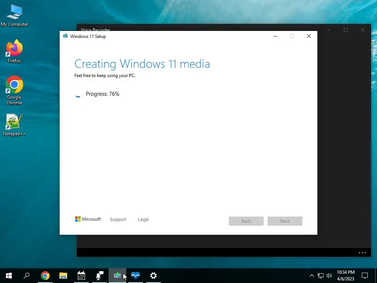Show hidden system tray icons
Image resolution: width=377 pixels, height=283 pixels.
tap(311, 276)
